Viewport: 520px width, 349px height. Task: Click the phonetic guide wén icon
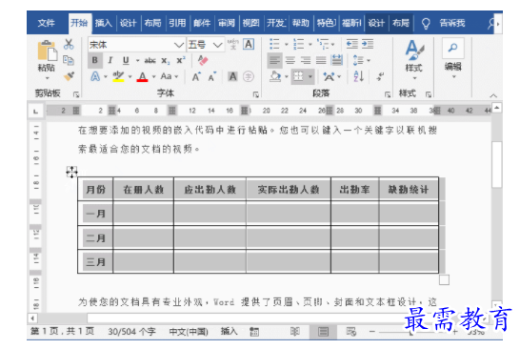tap(233, 44)
